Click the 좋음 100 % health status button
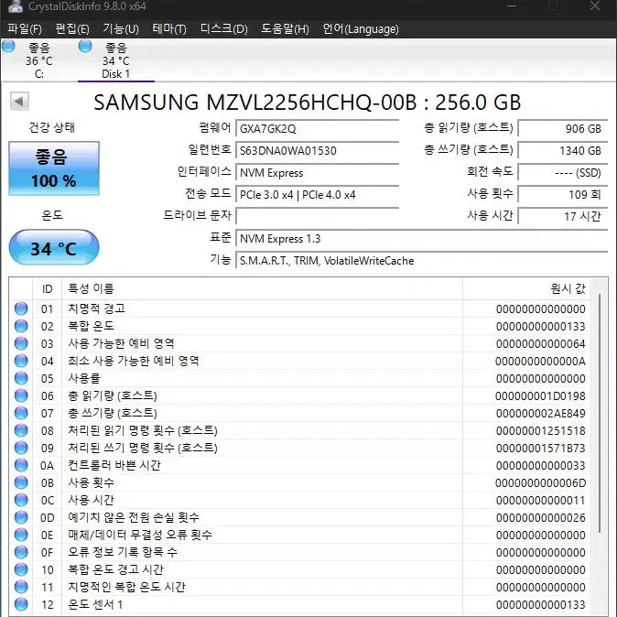Screen dimensions: 617x617 point(54,168)
